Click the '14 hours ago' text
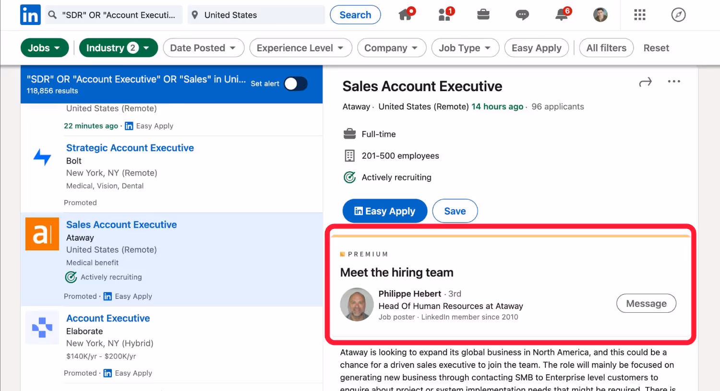 (497, 107)
